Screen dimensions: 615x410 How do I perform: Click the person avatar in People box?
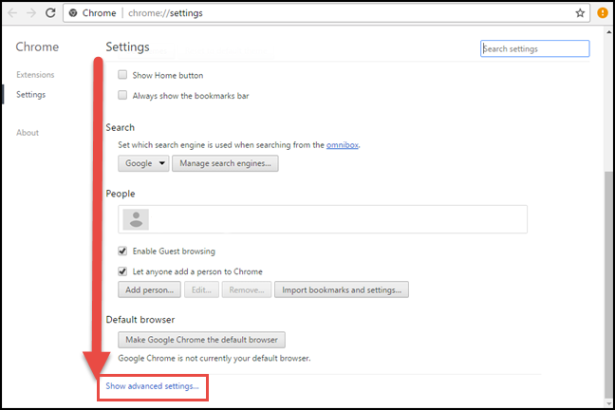[x=136, y=219]
